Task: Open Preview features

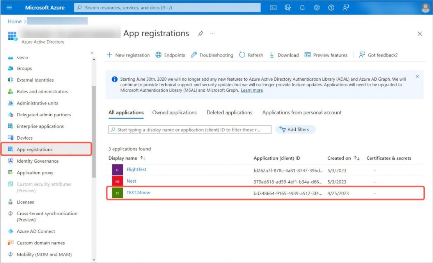Action: pyautogui.click(x=326, y=55)
